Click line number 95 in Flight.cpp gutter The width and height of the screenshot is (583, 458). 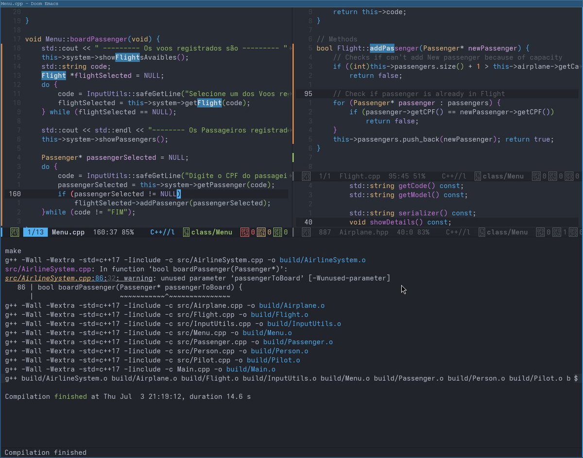309,94
